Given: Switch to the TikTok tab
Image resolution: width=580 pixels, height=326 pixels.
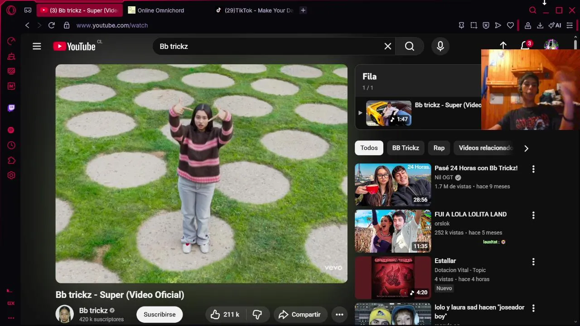Looking at the screenshot, I should coord(254,10).
